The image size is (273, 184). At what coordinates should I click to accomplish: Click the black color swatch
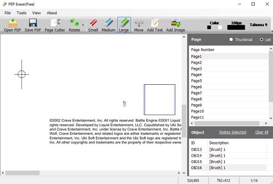pos(209,27)
